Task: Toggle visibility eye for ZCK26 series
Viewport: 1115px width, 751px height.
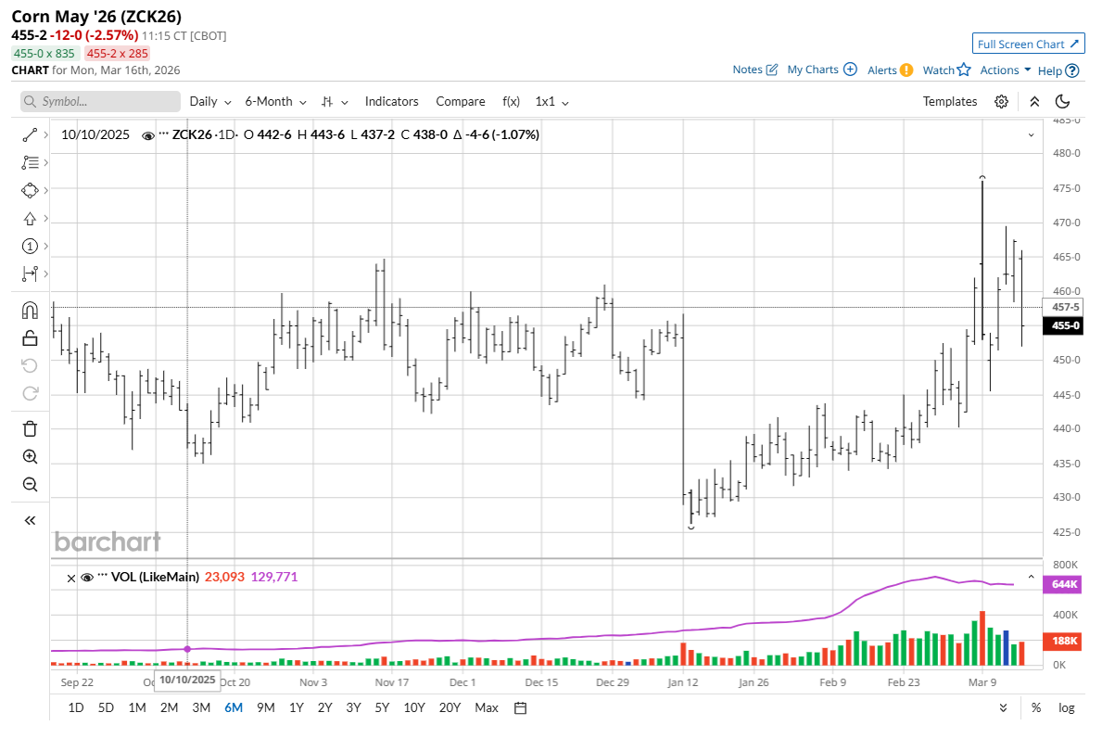Action: pyautogui.click(x=147, y=135)
